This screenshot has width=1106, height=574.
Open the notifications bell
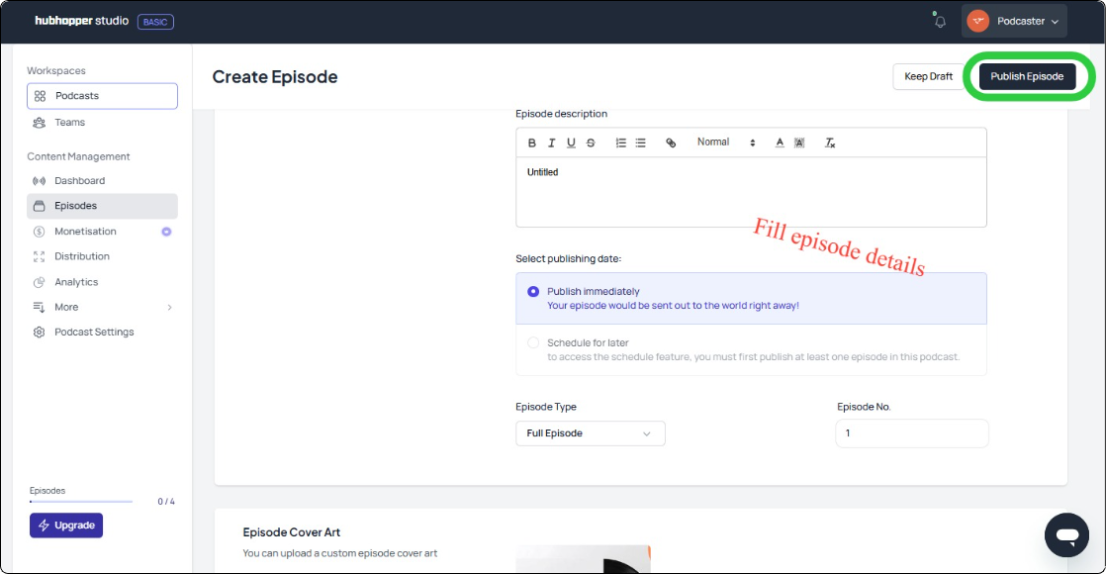coord(940,21)
